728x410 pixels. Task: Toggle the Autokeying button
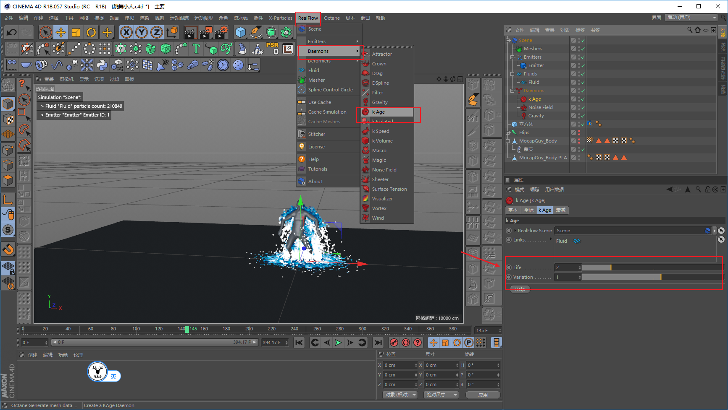pyautogui.click(x=406, y=343)
